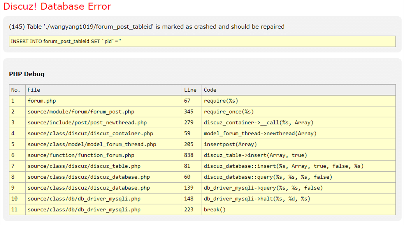
Task: Select 'source/class/discuz/discuz_table.php' cell
Action: pos(104,166)
